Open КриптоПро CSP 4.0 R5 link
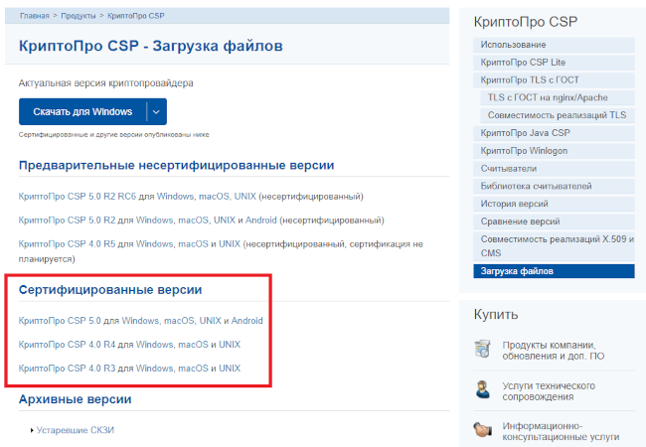This screenshot has width=646, height=447. [x=67, y=244]
